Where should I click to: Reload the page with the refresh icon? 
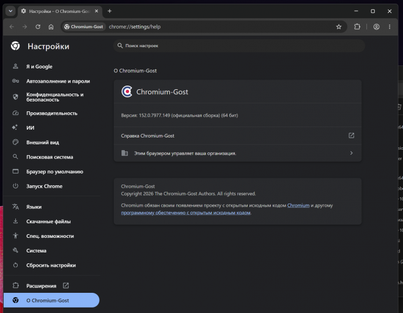point(38,27)
